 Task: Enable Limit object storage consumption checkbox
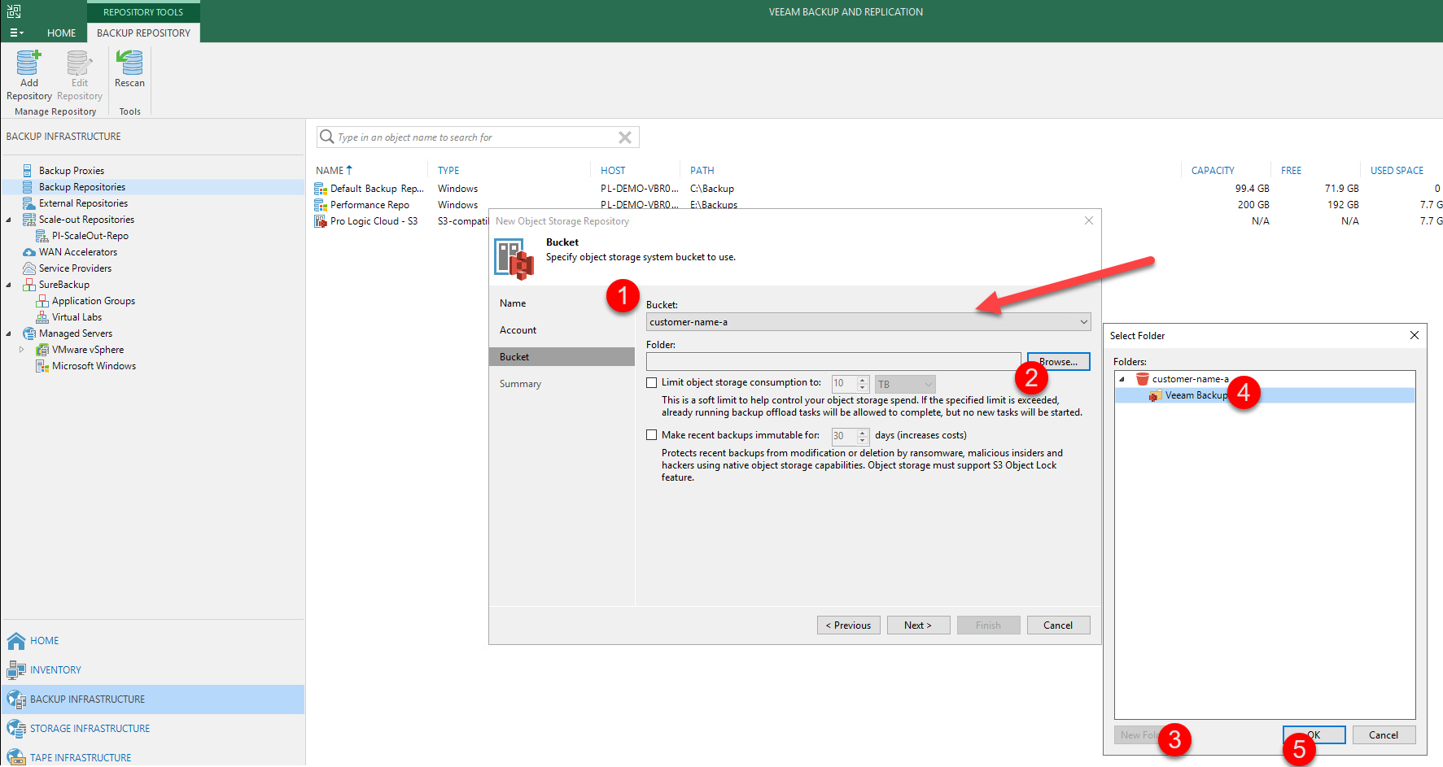tap(651, 382)
